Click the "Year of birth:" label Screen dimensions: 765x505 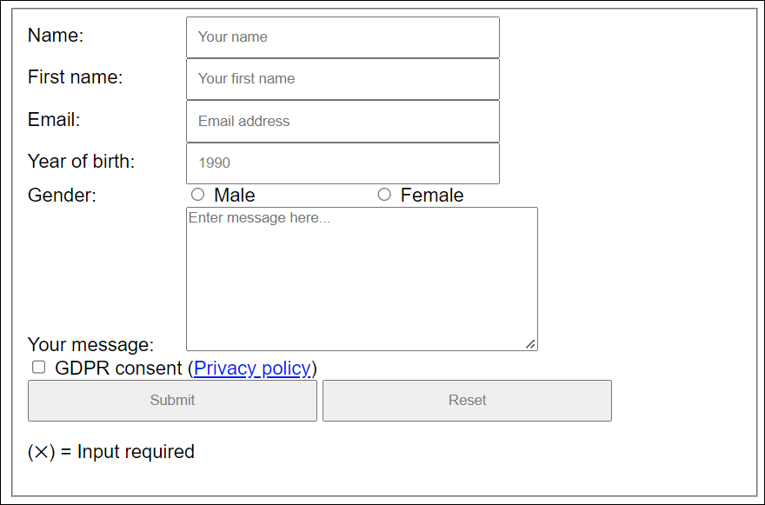pyautogui.click(x=82, y=162)
